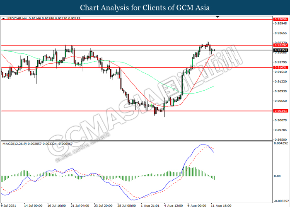Click the 0.91220 price axis value

[281, 82]
